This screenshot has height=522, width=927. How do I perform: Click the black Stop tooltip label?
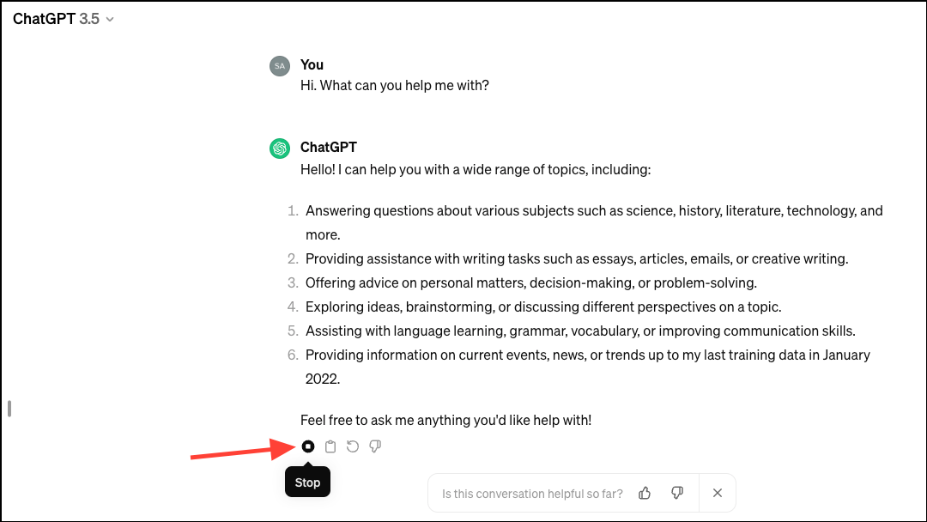click(307, 483)
